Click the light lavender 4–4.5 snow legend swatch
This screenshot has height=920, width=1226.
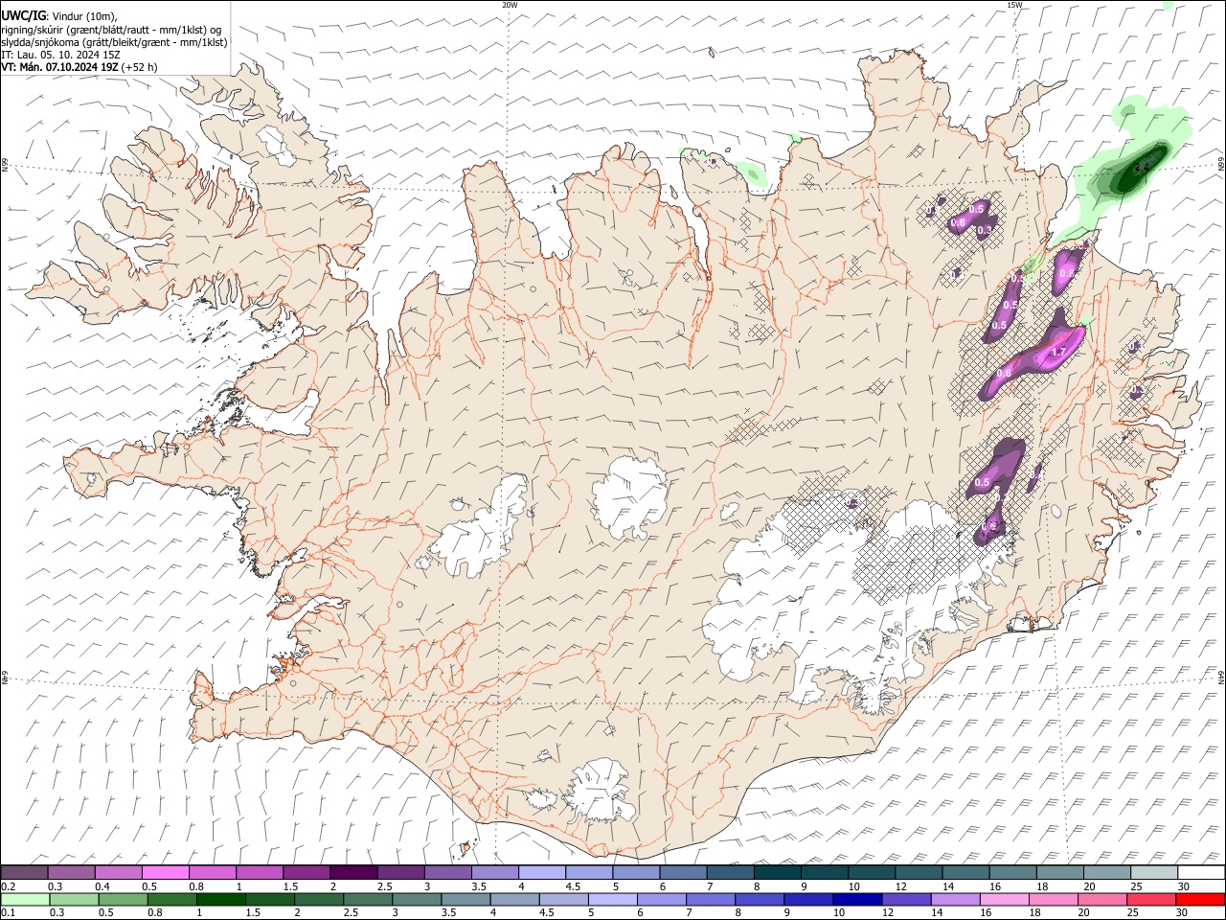click(x=542, y=873)
